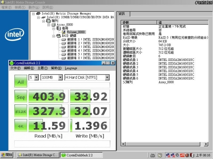Open the 開始 Start button
Image resolution: width=213 pixels, height=159 pixels.
pyautogui.click(x=7, y=155)
